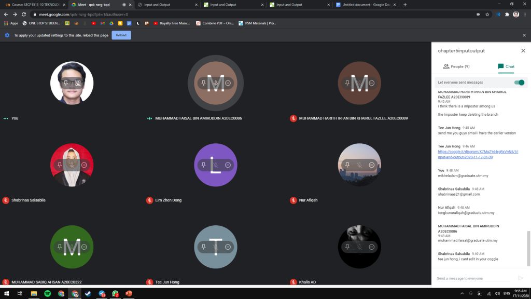Viewport: 531px width, 299px height.
Task: Show hidden icons in system tray
Action: [462, 293]
